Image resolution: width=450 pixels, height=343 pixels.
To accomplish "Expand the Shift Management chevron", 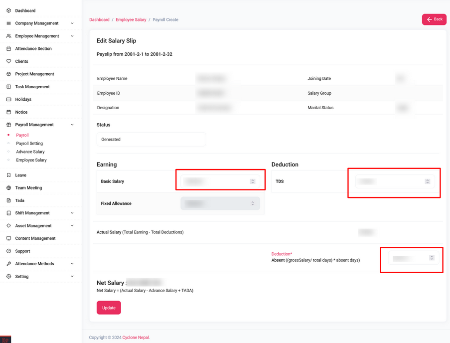I will [x=72, y=213].
